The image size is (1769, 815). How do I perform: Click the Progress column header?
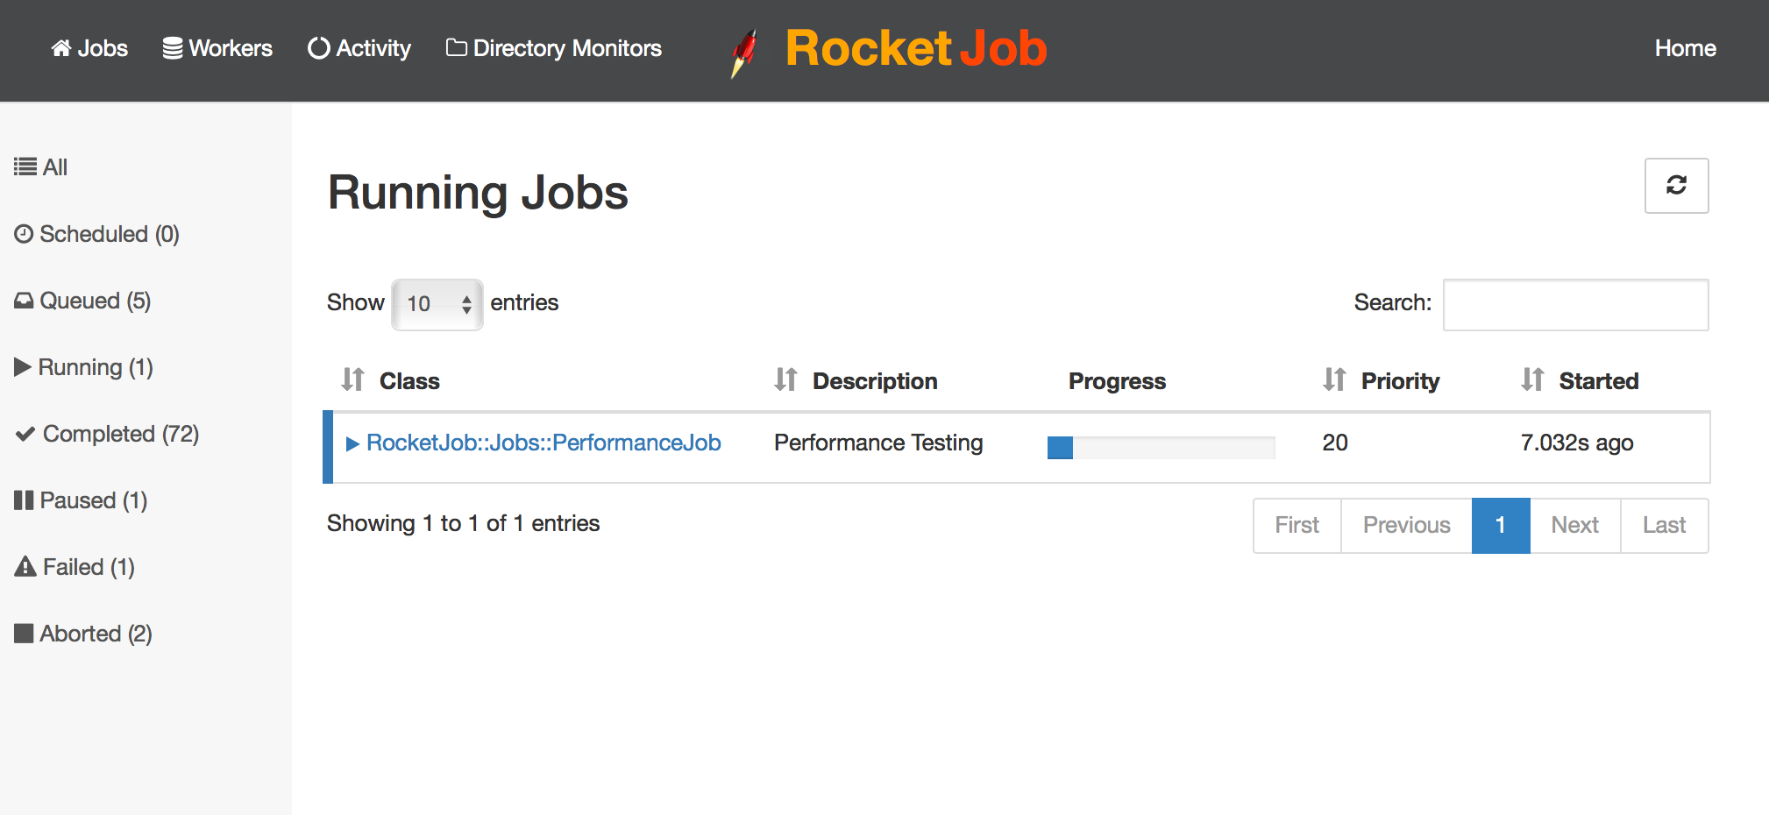coord(1117,380)
